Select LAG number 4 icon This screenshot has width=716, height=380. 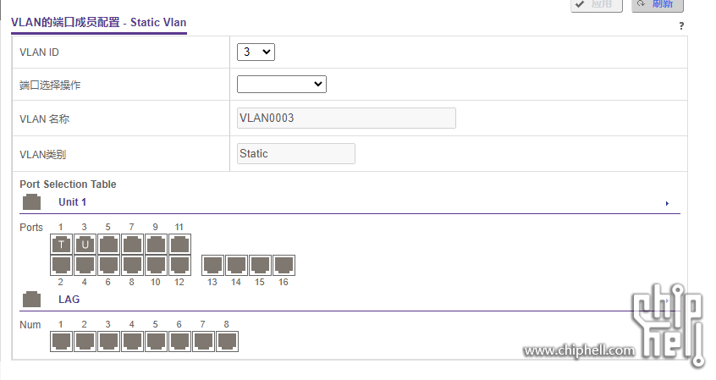click(132, 342)
